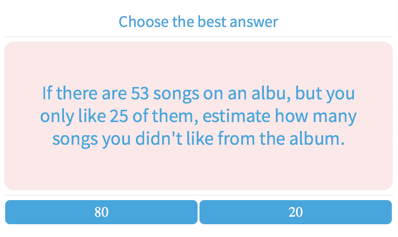Click the word 'If' starting the question
The height and width of the screenshot is (237, 398).
tap(46, 93)
